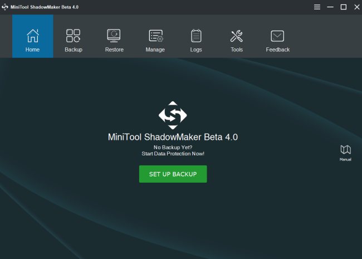362x259 pixels.
Task: Open the Restore tab
Action: [x=114, y=36]
